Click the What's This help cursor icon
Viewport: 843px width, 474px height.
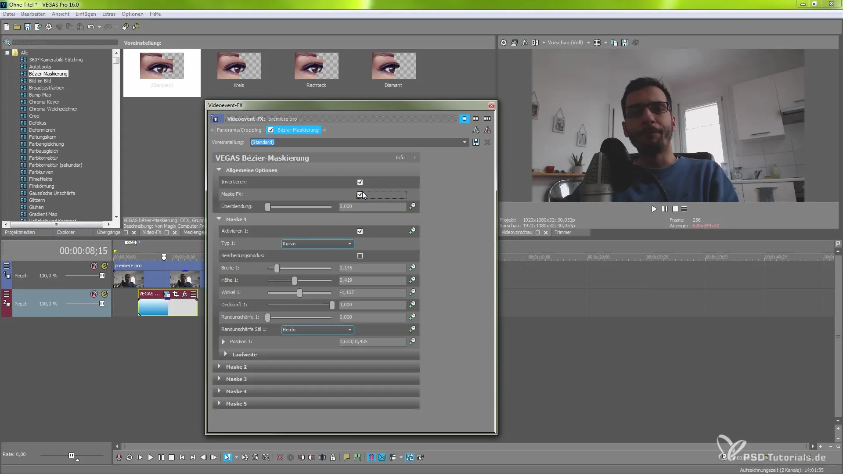point(136,27)
